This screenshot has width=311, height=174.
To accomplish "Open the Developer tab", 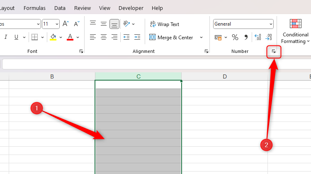I will tap(131, 8).
